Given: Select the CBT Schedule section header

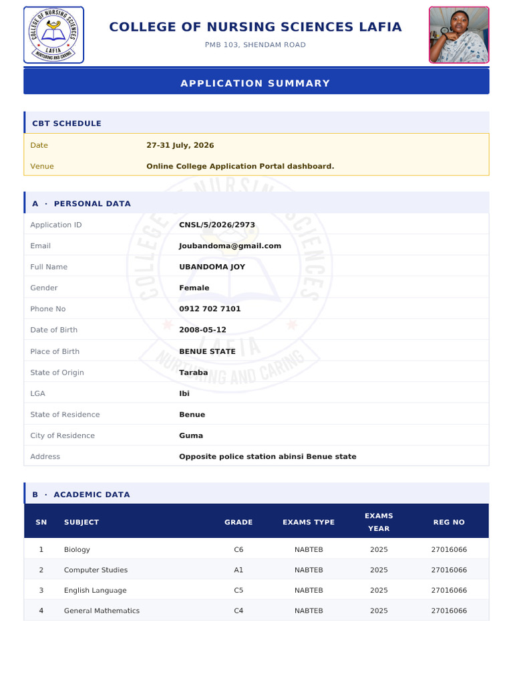Looking at the screenshot, I should pos(256,123).
